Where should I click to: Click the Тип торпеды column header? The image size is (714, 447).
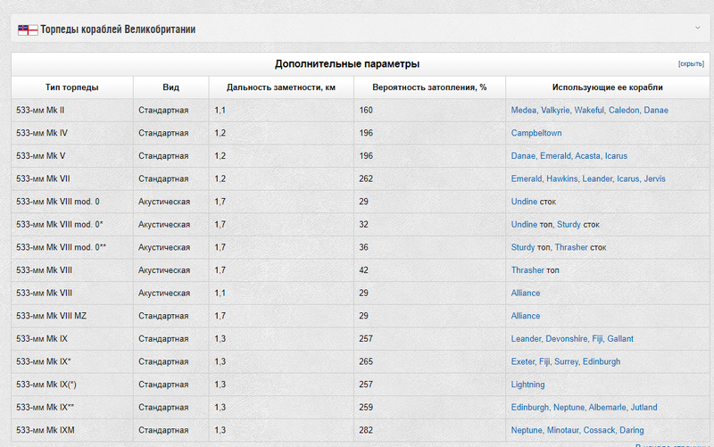72,87
